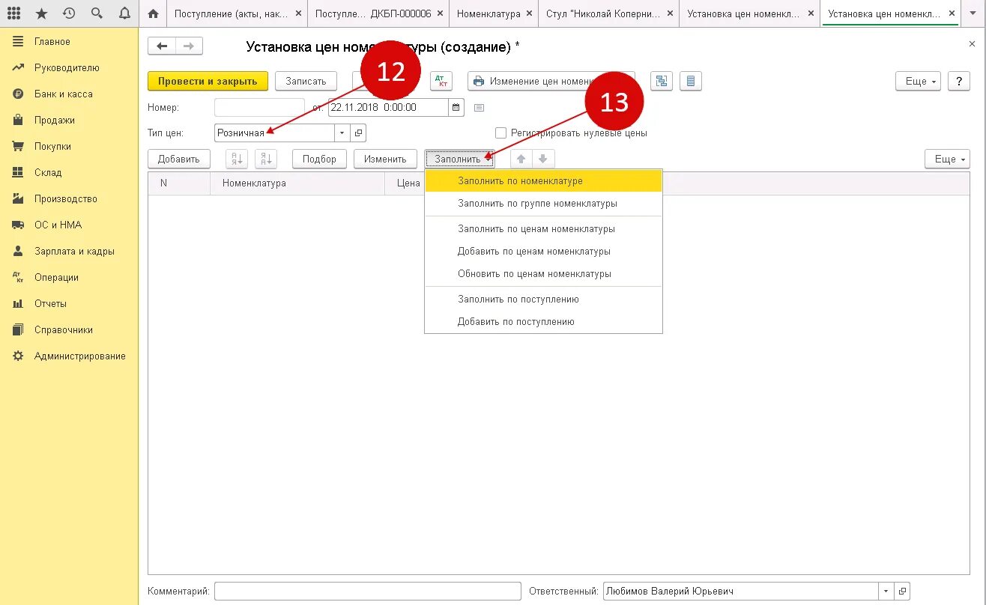Open Зарплата и кадры sidebar section

click(69, 251)
